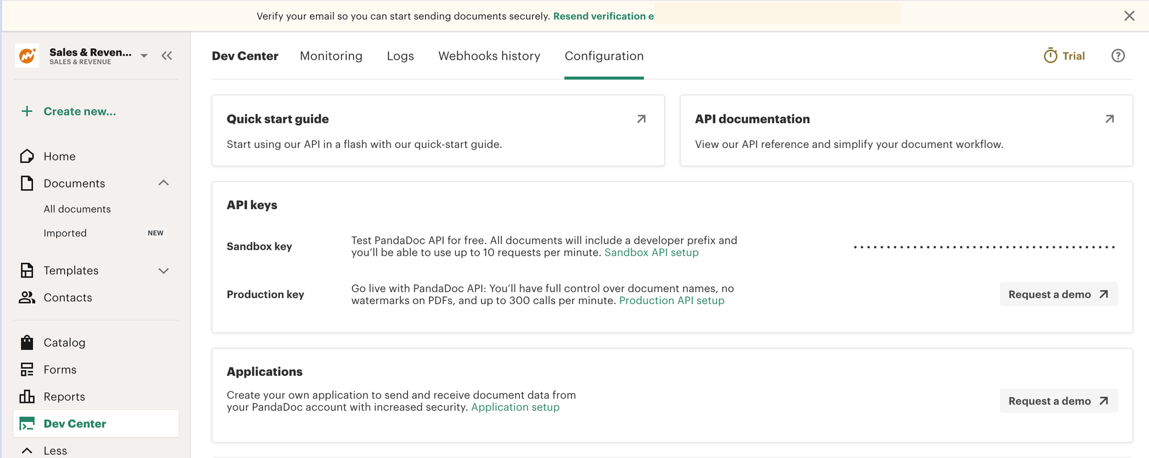Open the Quick start guide card

click(x=438, y=131)
